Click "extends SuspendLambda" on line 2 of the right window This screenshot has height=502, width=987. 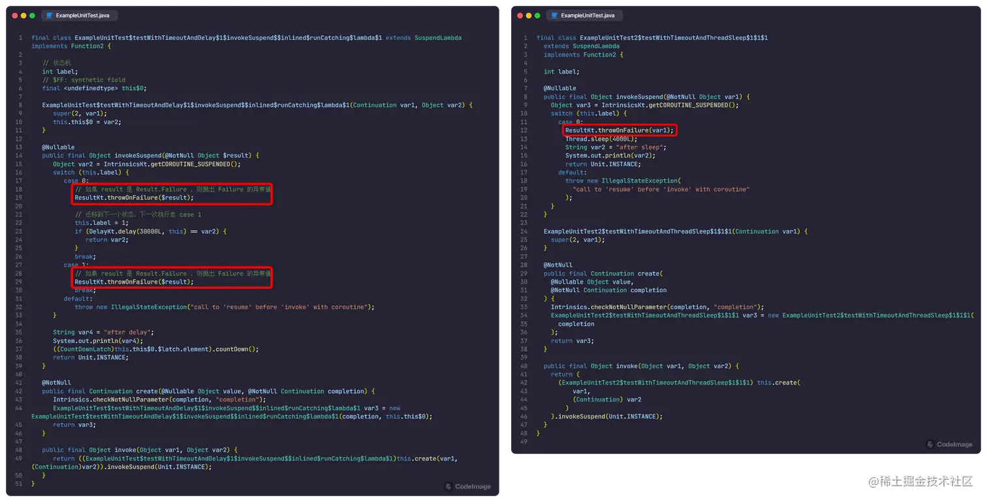[582, 46]
